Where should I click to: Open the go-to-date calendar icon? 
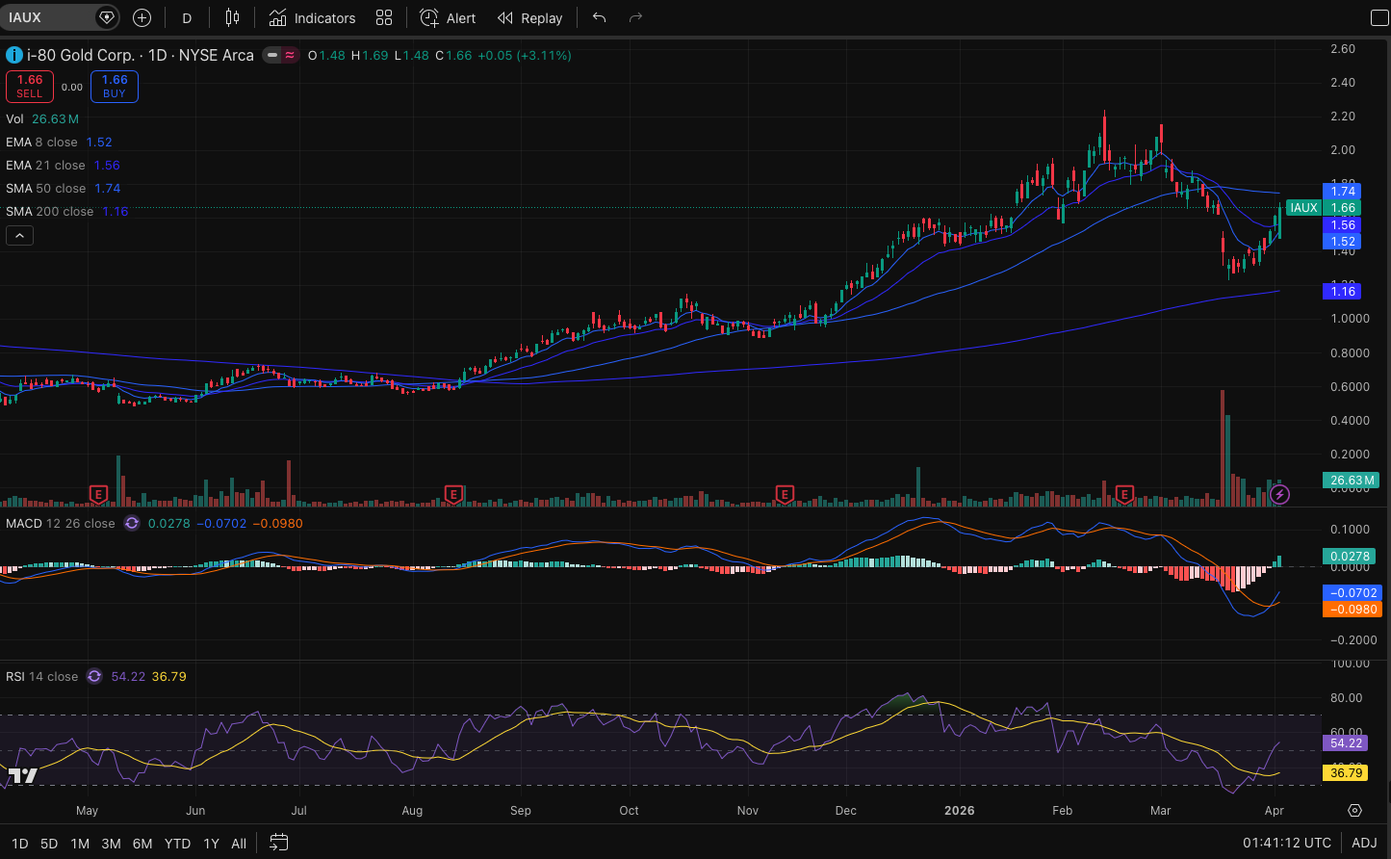278,843
